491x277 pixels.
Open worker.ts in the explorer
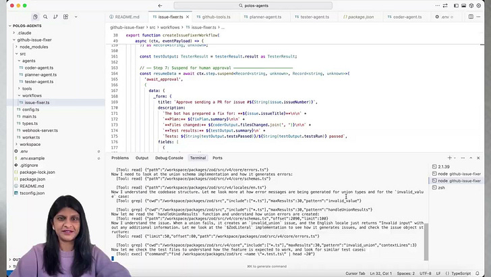tap(31, 137)
